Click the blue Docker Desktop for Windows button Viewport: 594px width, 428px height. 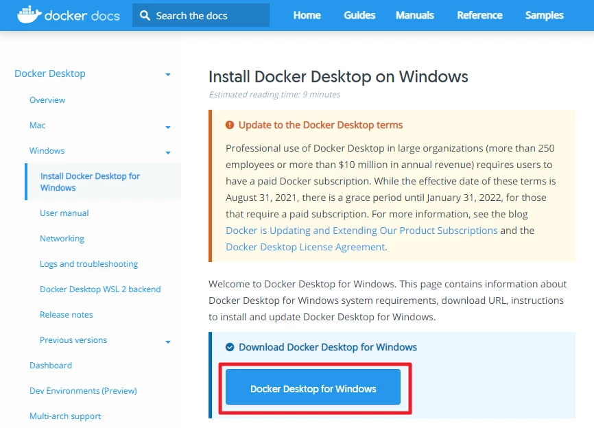[313, 388]
